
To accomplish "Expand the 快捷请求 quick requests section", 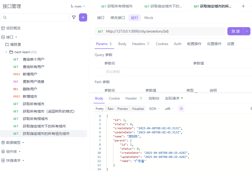I will pyautogui.click(x=13, y=160).
